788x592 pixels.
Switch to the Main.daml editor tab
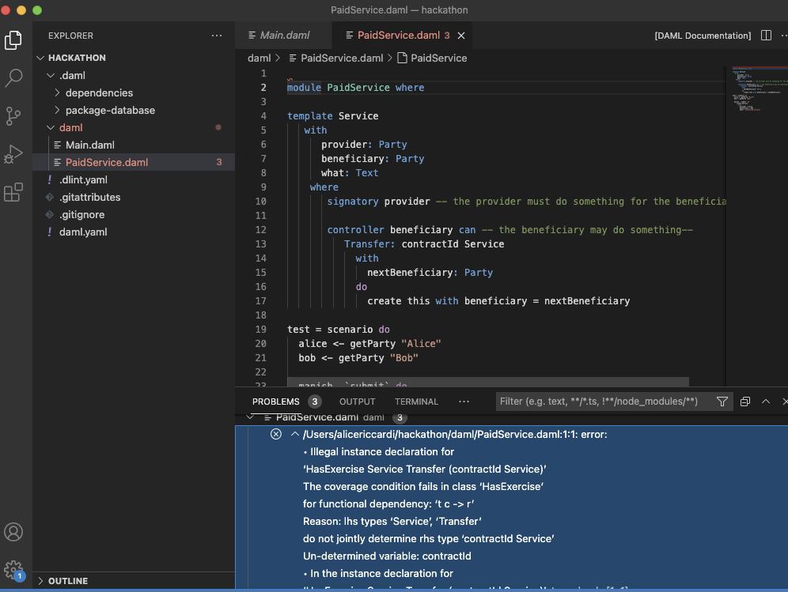[x=284, y=36]
